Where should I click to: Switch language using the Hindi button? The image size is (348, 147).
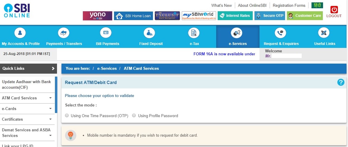coord(317,5)
